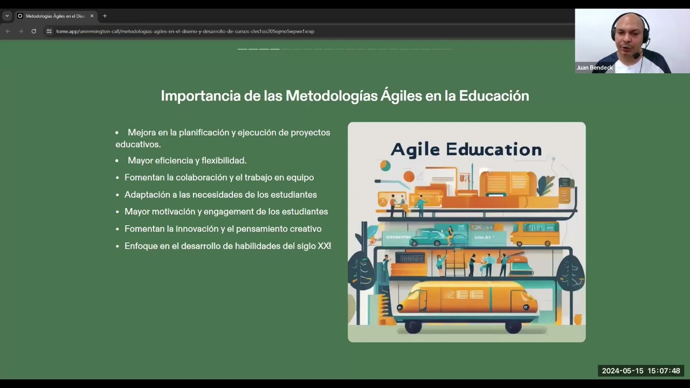Click bullet about habilidades del siglo XXI
Image resolution: width=690 pixels, height=388 pixels.
(227, 246)
